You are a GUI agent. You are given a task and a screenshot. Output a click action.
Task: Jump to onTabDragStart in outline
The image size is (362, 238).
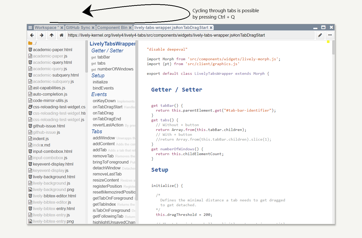click(x=107, y=107)
